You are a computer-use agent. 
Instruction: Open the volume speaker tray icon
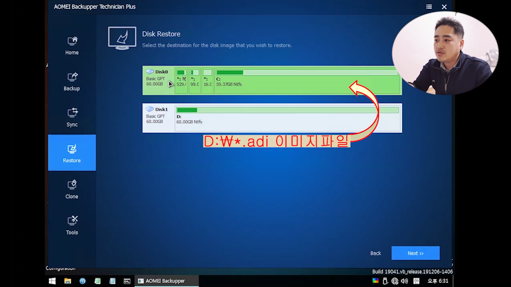tap(405, 281)
